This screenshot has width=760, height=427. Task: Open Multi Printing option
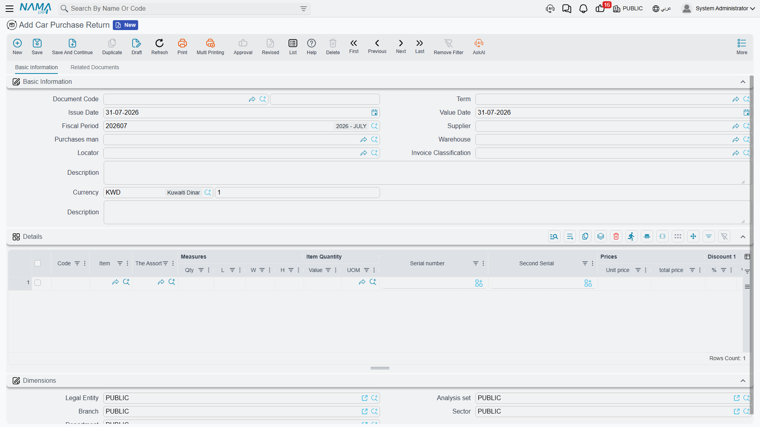coord(210,47)
